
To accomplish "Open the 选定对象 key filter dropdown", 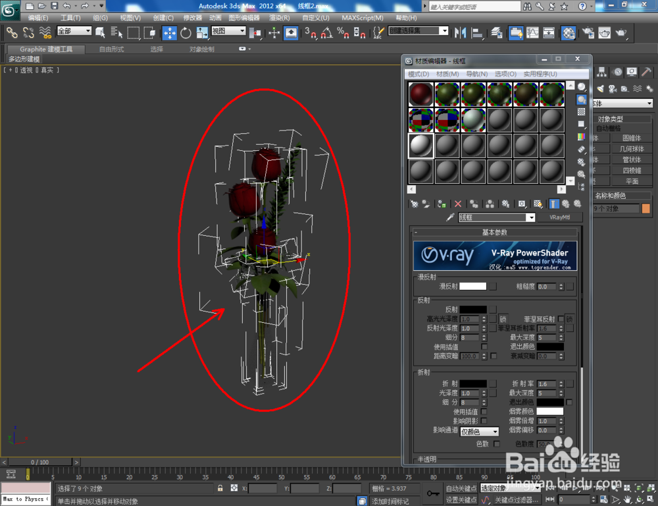I will [x=511, y=488].
